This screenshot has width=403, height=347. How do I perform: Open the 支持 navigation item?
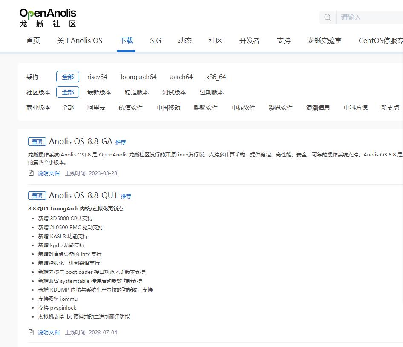283,40
